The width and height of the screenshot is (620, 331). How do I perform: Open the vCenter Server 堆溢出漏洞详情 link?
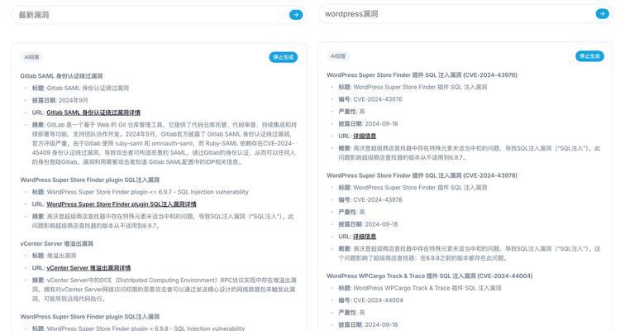[x=88, y=268]
